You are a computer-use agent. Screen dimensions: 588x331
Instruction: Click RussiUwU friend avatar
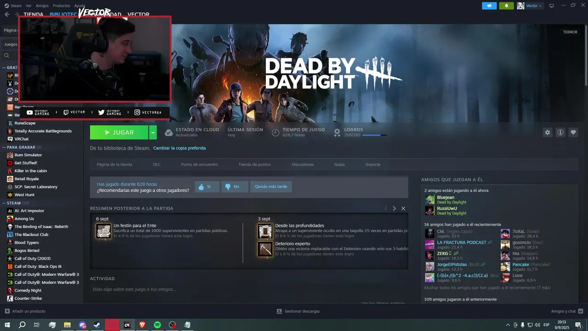click(430, 211)
